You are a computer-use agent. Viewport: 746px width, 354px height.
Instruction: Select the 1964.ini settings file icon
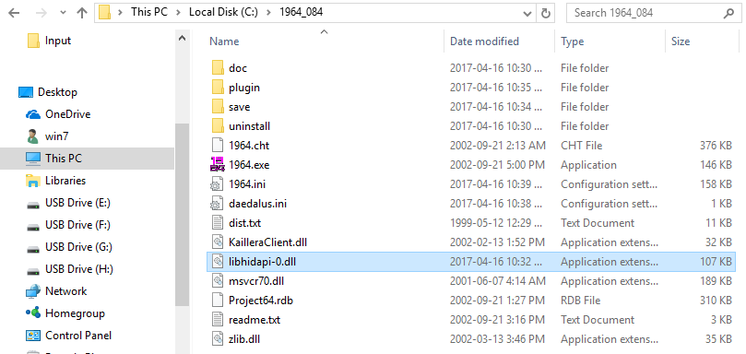coord(218,184)
